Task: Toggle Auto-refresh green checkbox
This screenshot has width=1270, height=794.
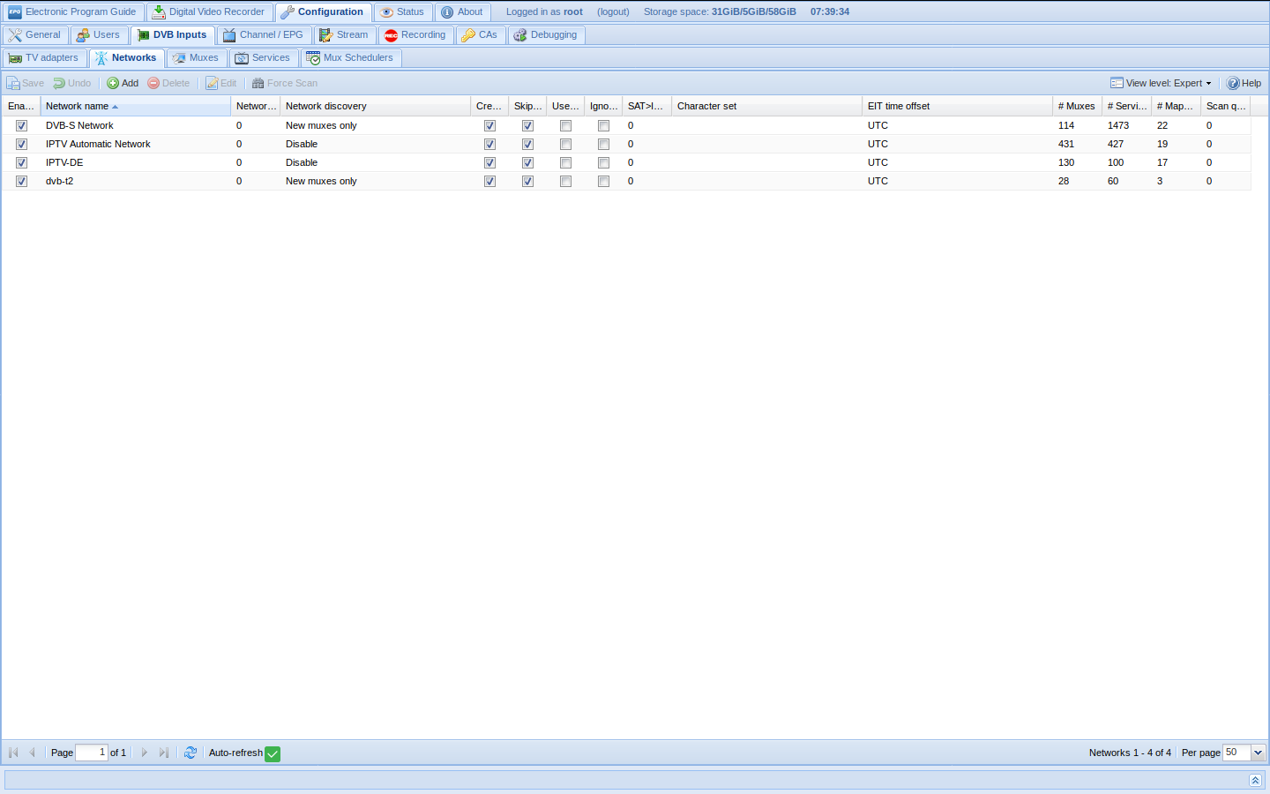Action: [273, 753]
